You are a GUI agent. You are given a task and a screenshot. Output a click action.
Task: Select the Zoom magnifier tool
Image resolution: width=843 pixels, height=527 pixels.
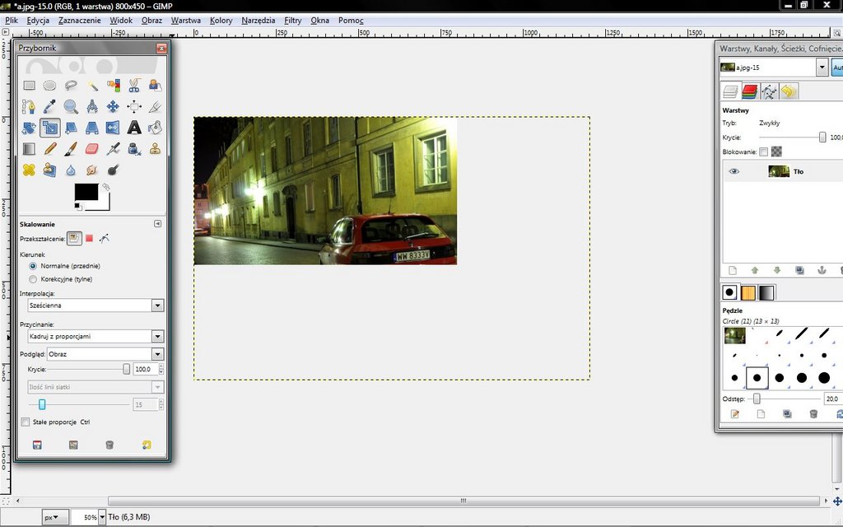coord(71,106)
